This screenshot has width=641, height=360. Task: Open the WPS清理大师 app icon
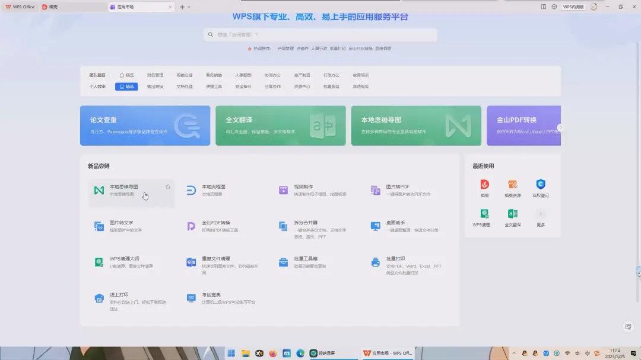(99, 262)
